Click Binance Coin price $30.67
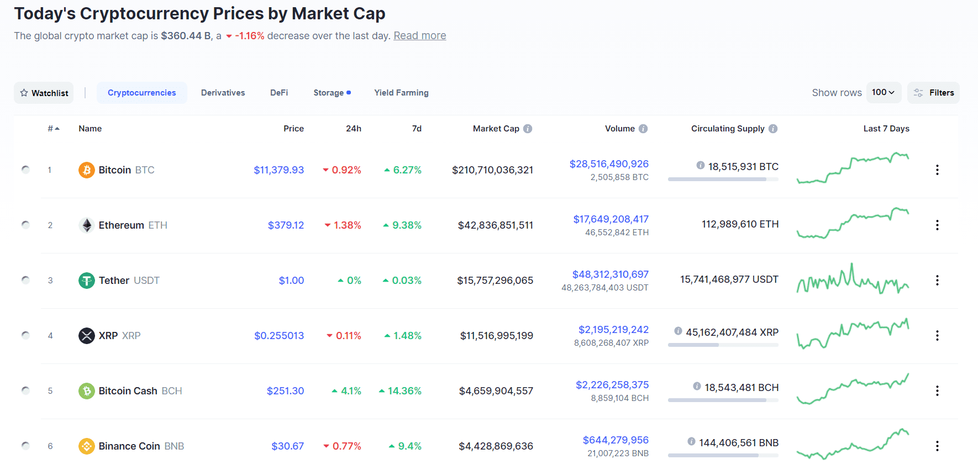 coord(288,446)
